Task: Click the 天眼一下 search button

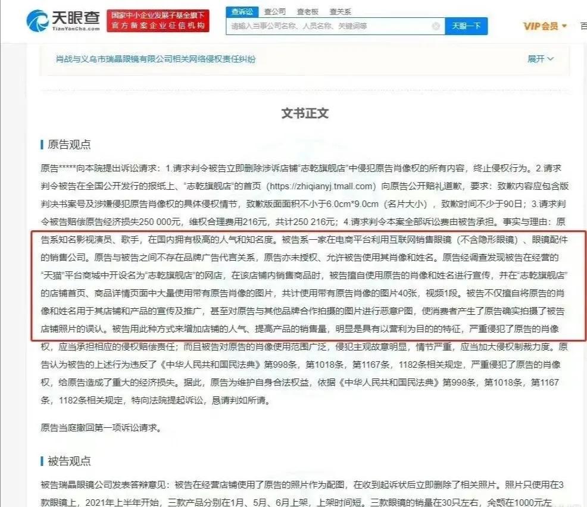Action: (x=466, y=25)
